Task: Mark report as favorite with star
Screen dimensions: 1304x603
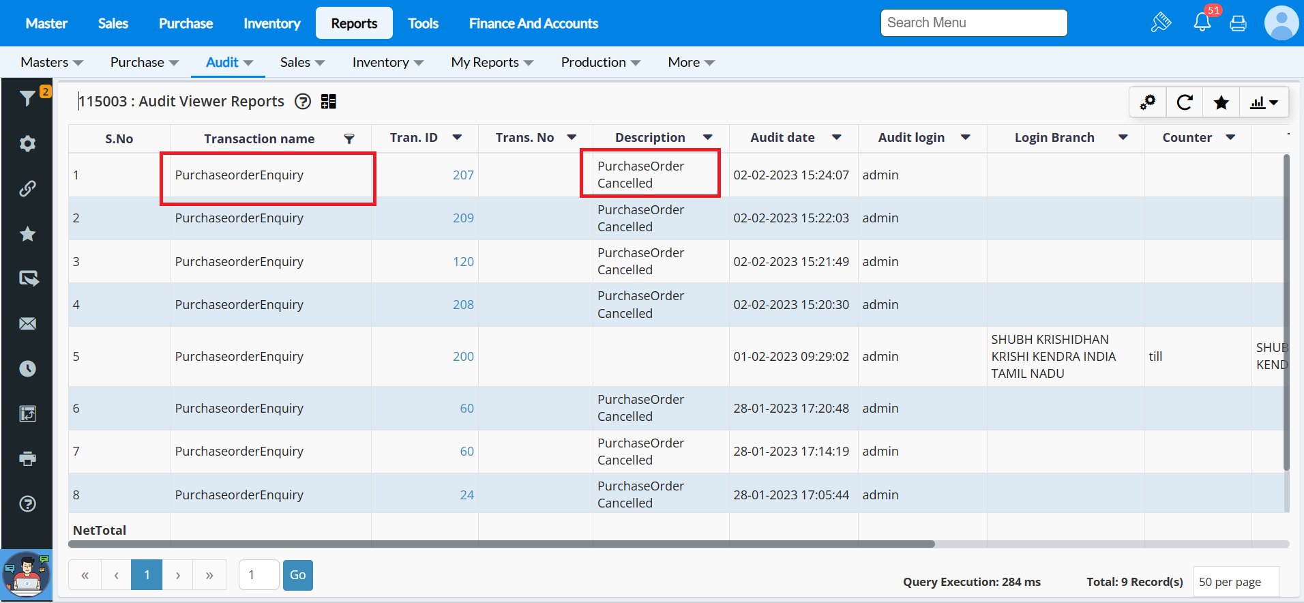Action: 1221,102
